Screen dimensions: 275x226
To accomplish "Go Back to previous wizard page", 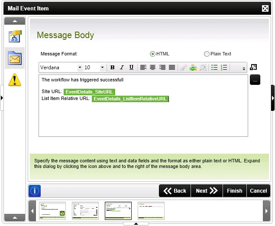I will pos(175,191).
